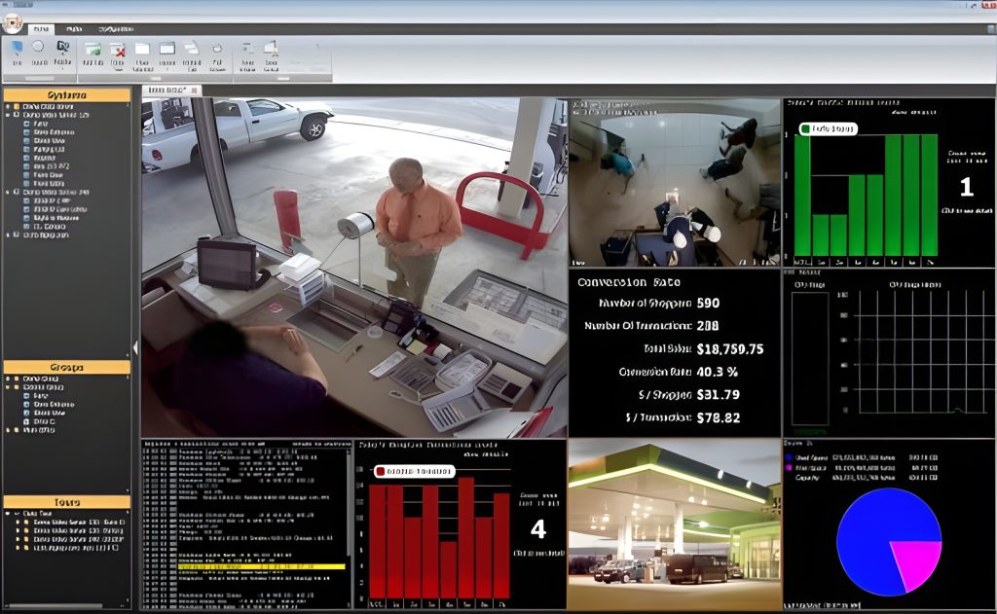Click the magenta slice of the pie chart
The height and width of the screenshot is (614, 997).
(x=913, y=564)
